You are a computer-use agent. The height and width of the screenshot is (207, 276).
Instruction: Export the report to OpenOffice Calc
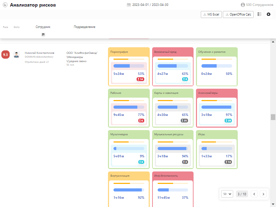coord(238,14)
